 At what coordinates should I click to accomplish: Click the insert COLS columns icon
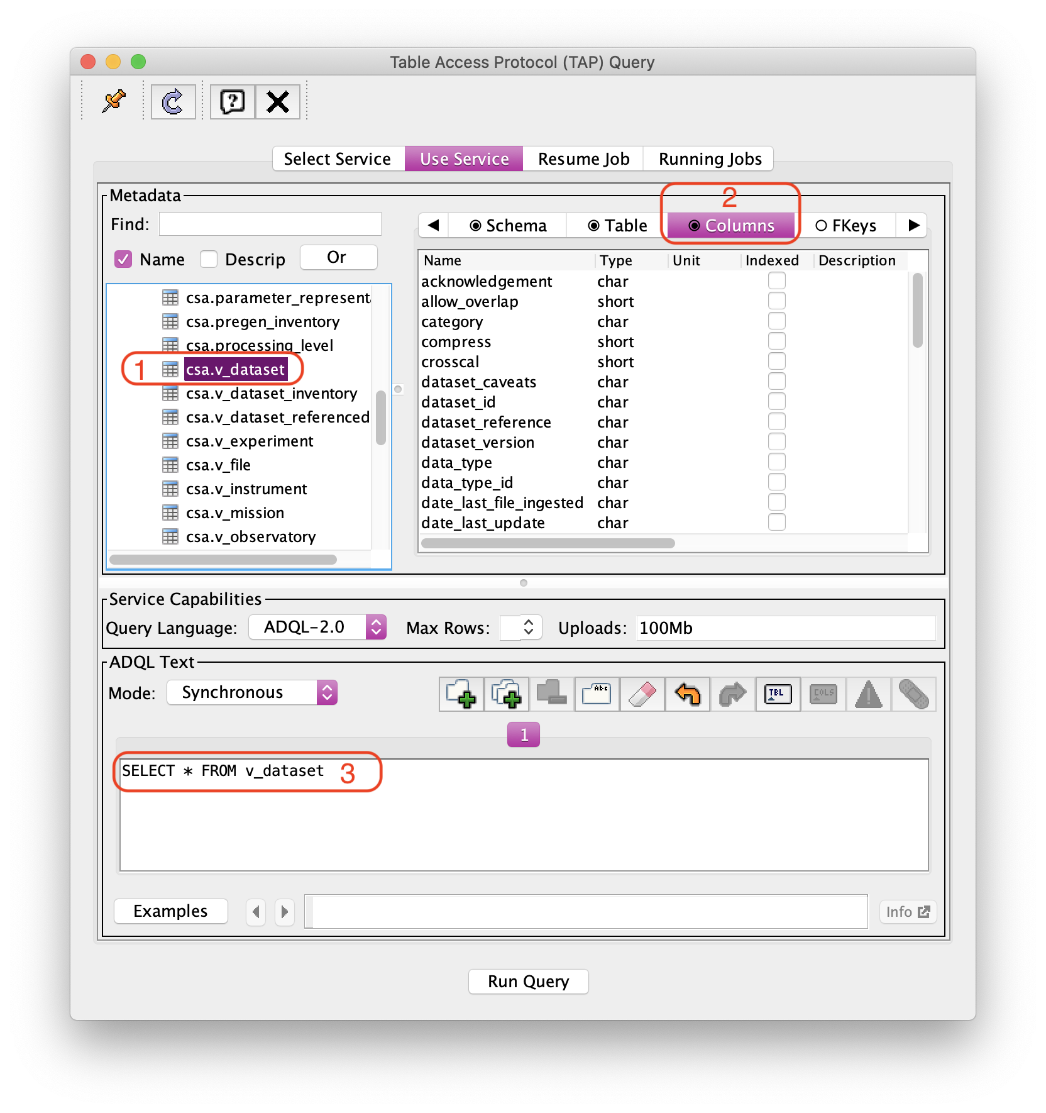click(823, 694)
